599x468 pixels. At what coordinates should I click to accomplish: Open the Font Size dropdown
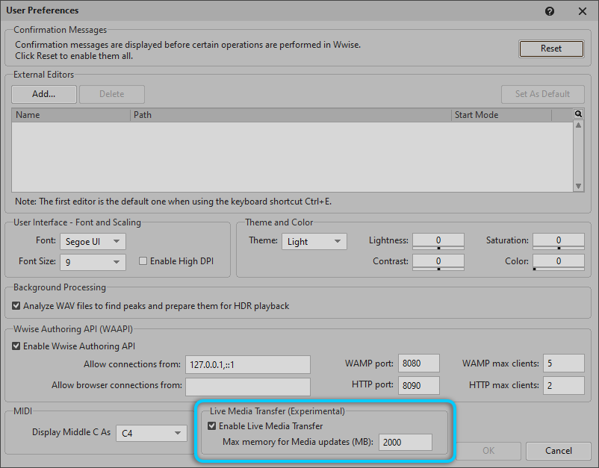[93, 262]
